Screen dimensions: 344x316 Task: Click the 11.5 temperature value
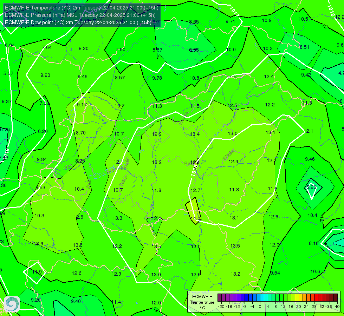(x=195, y=106)
